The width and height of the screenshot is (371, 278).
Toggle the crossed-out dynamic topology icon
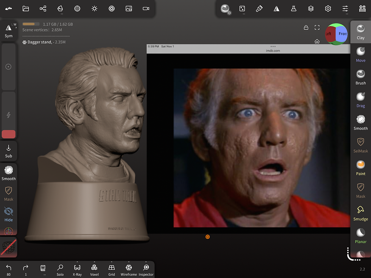tap(8, 247)
